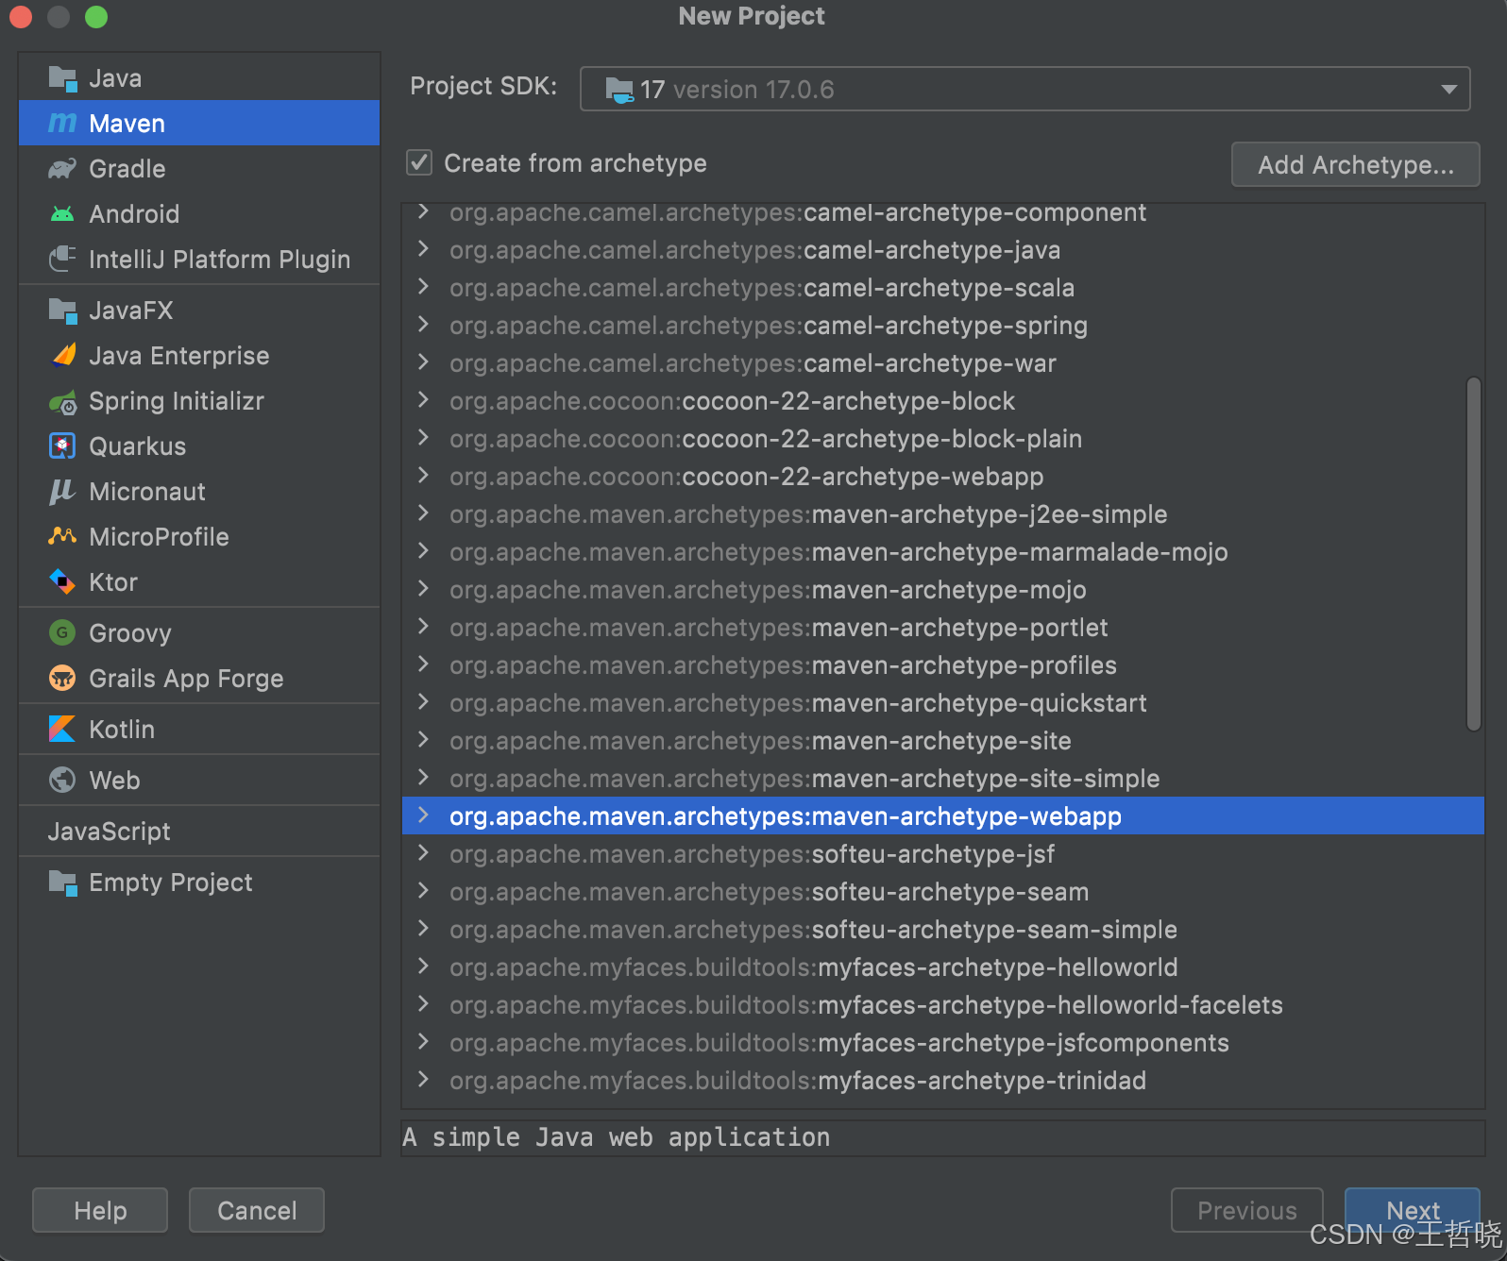Select JavaScript project type
The height and width of the screenshot is (1261, 1507).
point(199,832)
